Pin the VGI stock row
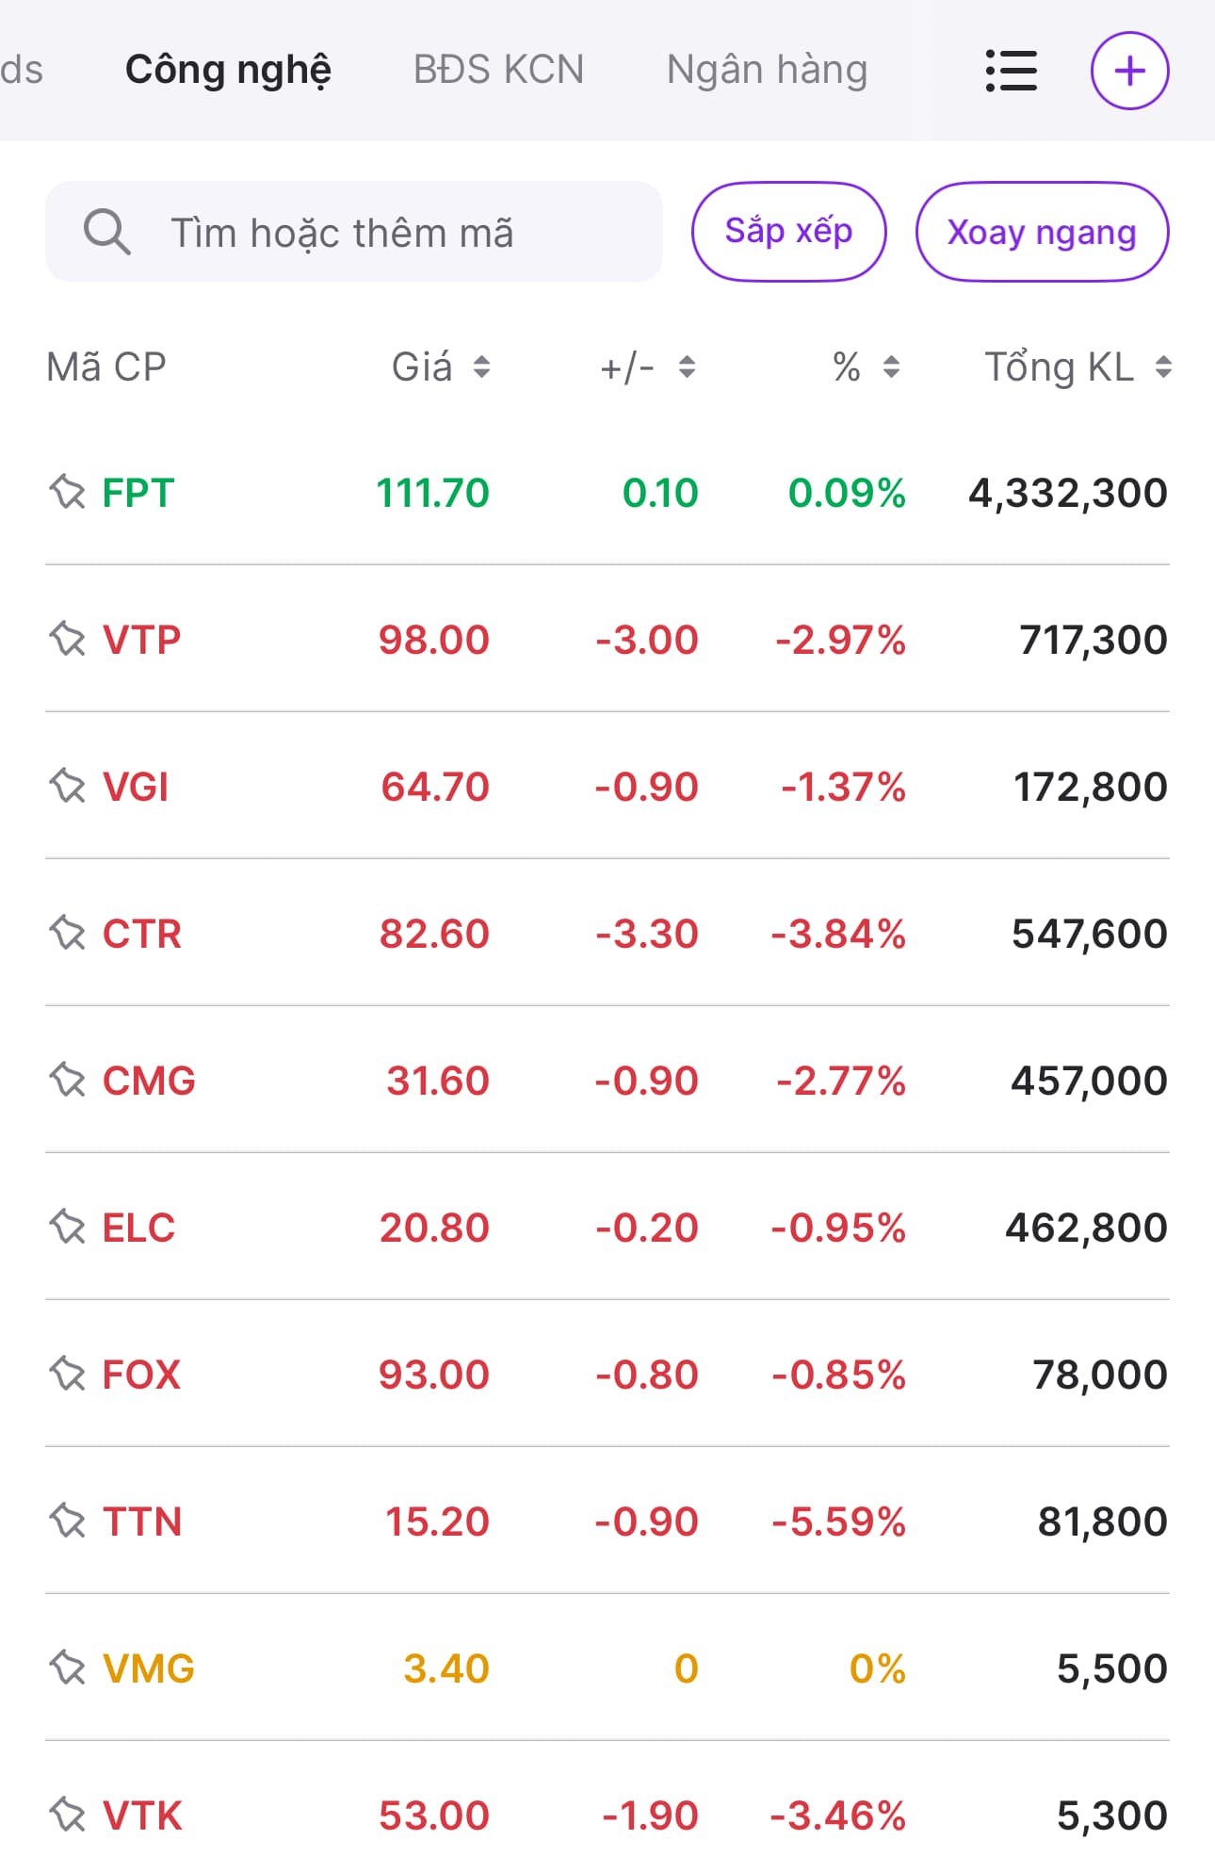1215x1872 pixels. pyautogui.click(x=68, y=786)
